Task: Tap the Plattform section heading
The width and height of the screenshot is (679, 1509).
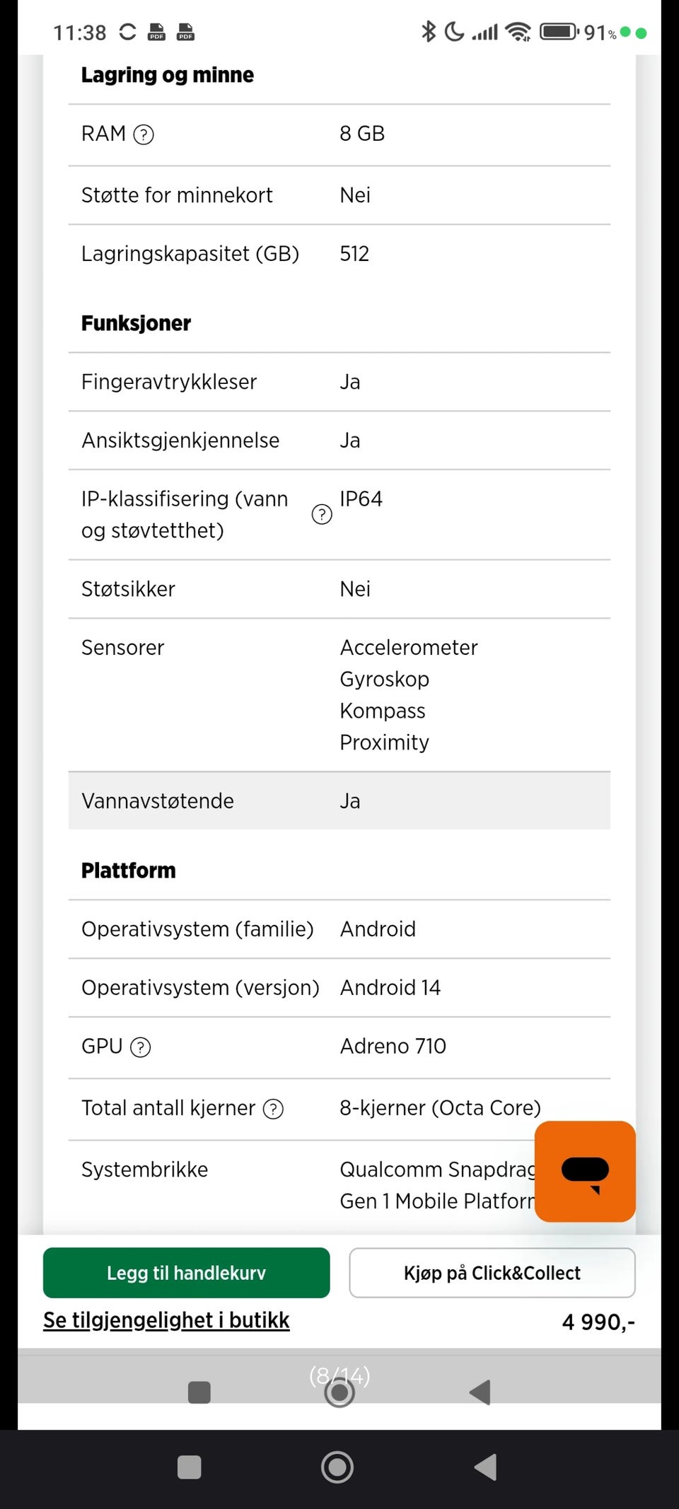Action: 129,870
